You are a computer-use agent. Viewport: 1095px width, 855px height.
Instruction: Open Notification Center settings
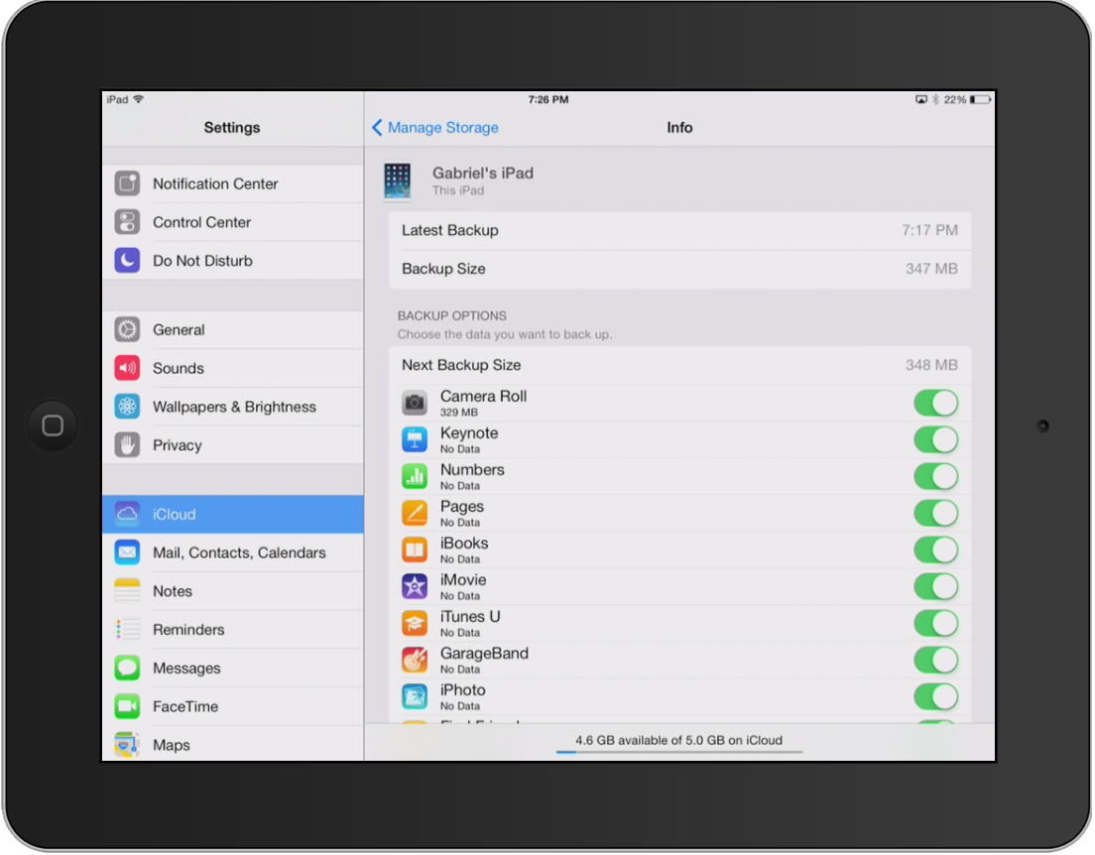point(232,183)
